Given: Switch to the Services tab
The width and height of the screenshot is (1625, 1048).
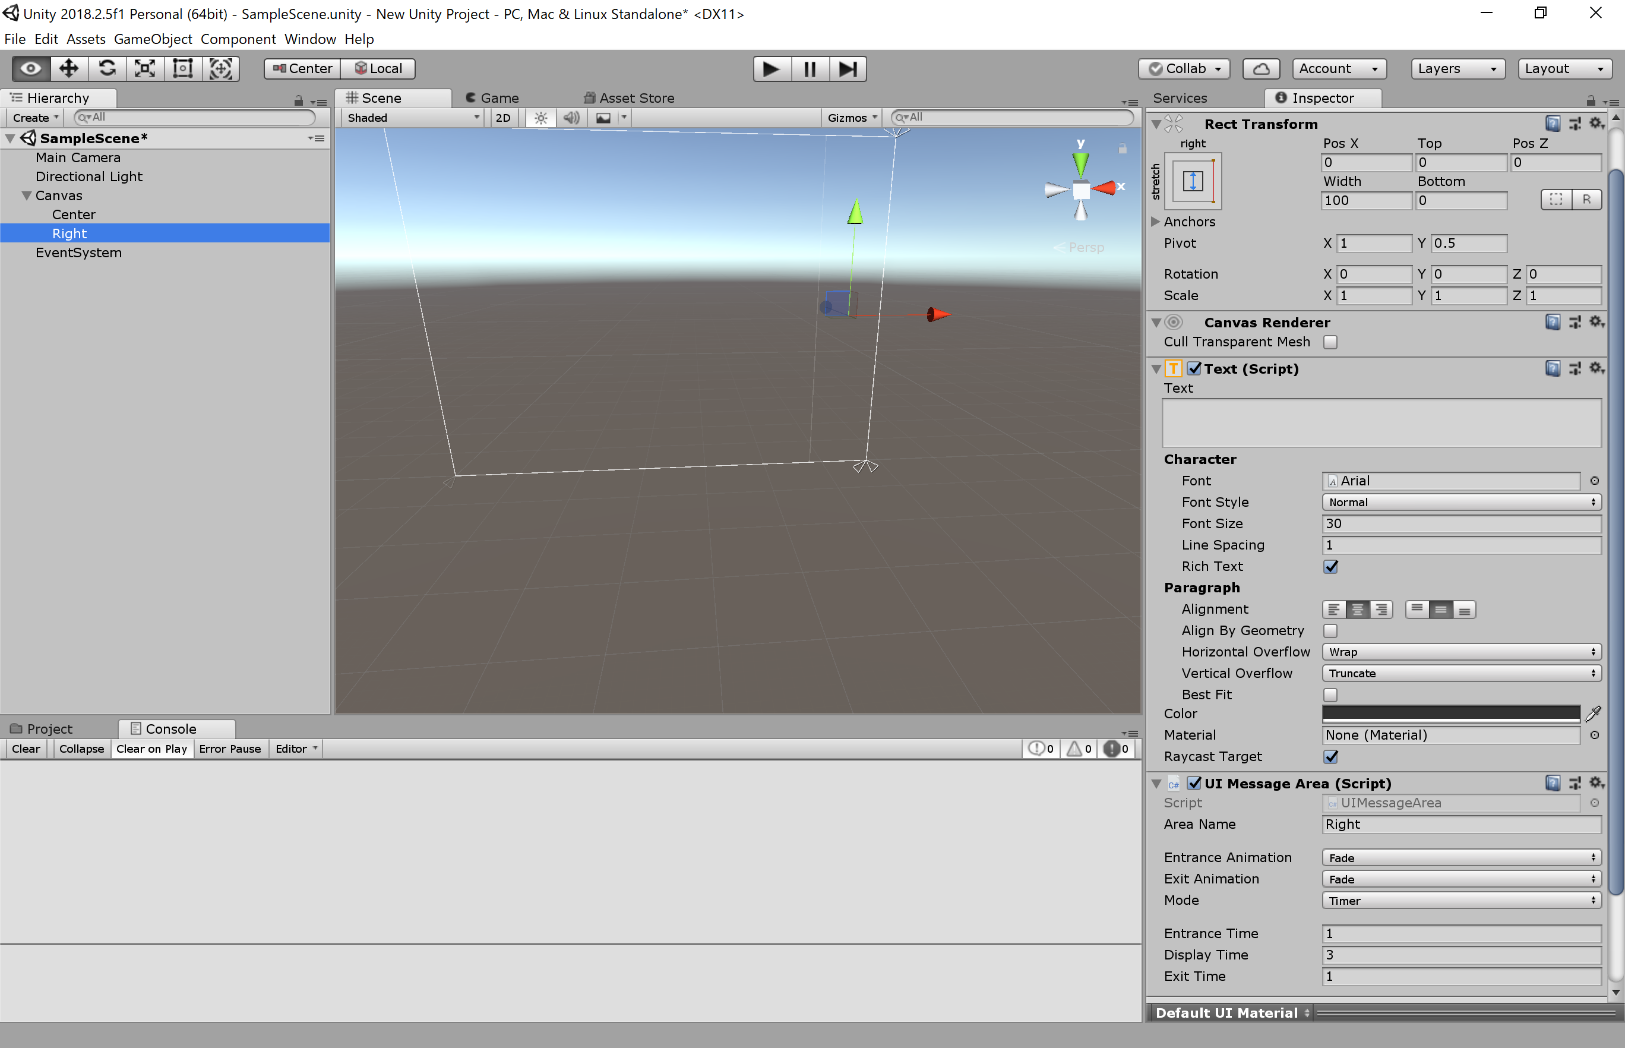Looking at the screenshot, I should pos(1180,98).
